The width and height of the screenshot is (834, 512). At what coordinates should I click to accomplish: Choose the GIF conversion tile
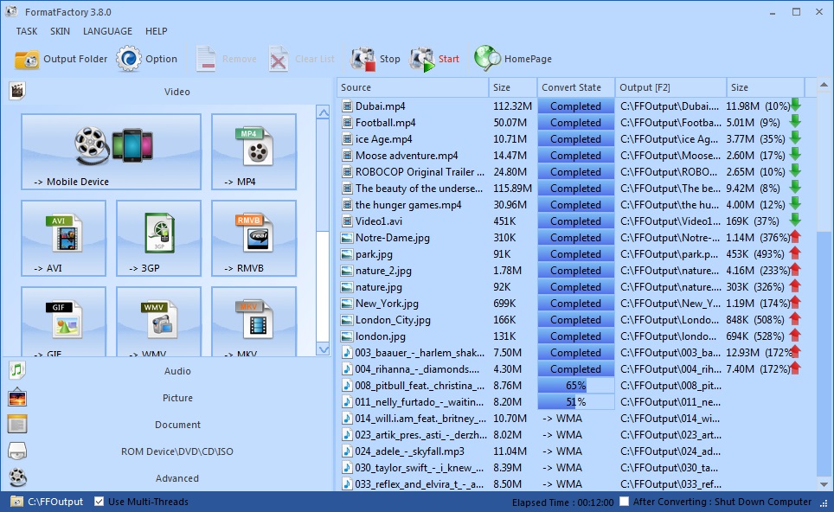click(63, 322)
